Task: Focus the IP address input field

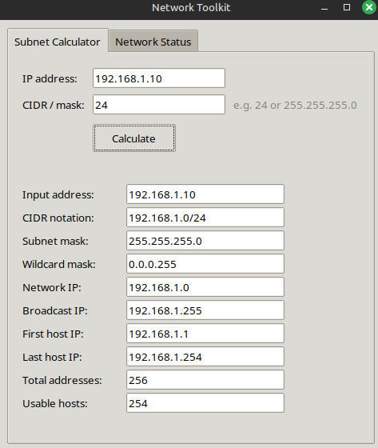Action: 159,78
